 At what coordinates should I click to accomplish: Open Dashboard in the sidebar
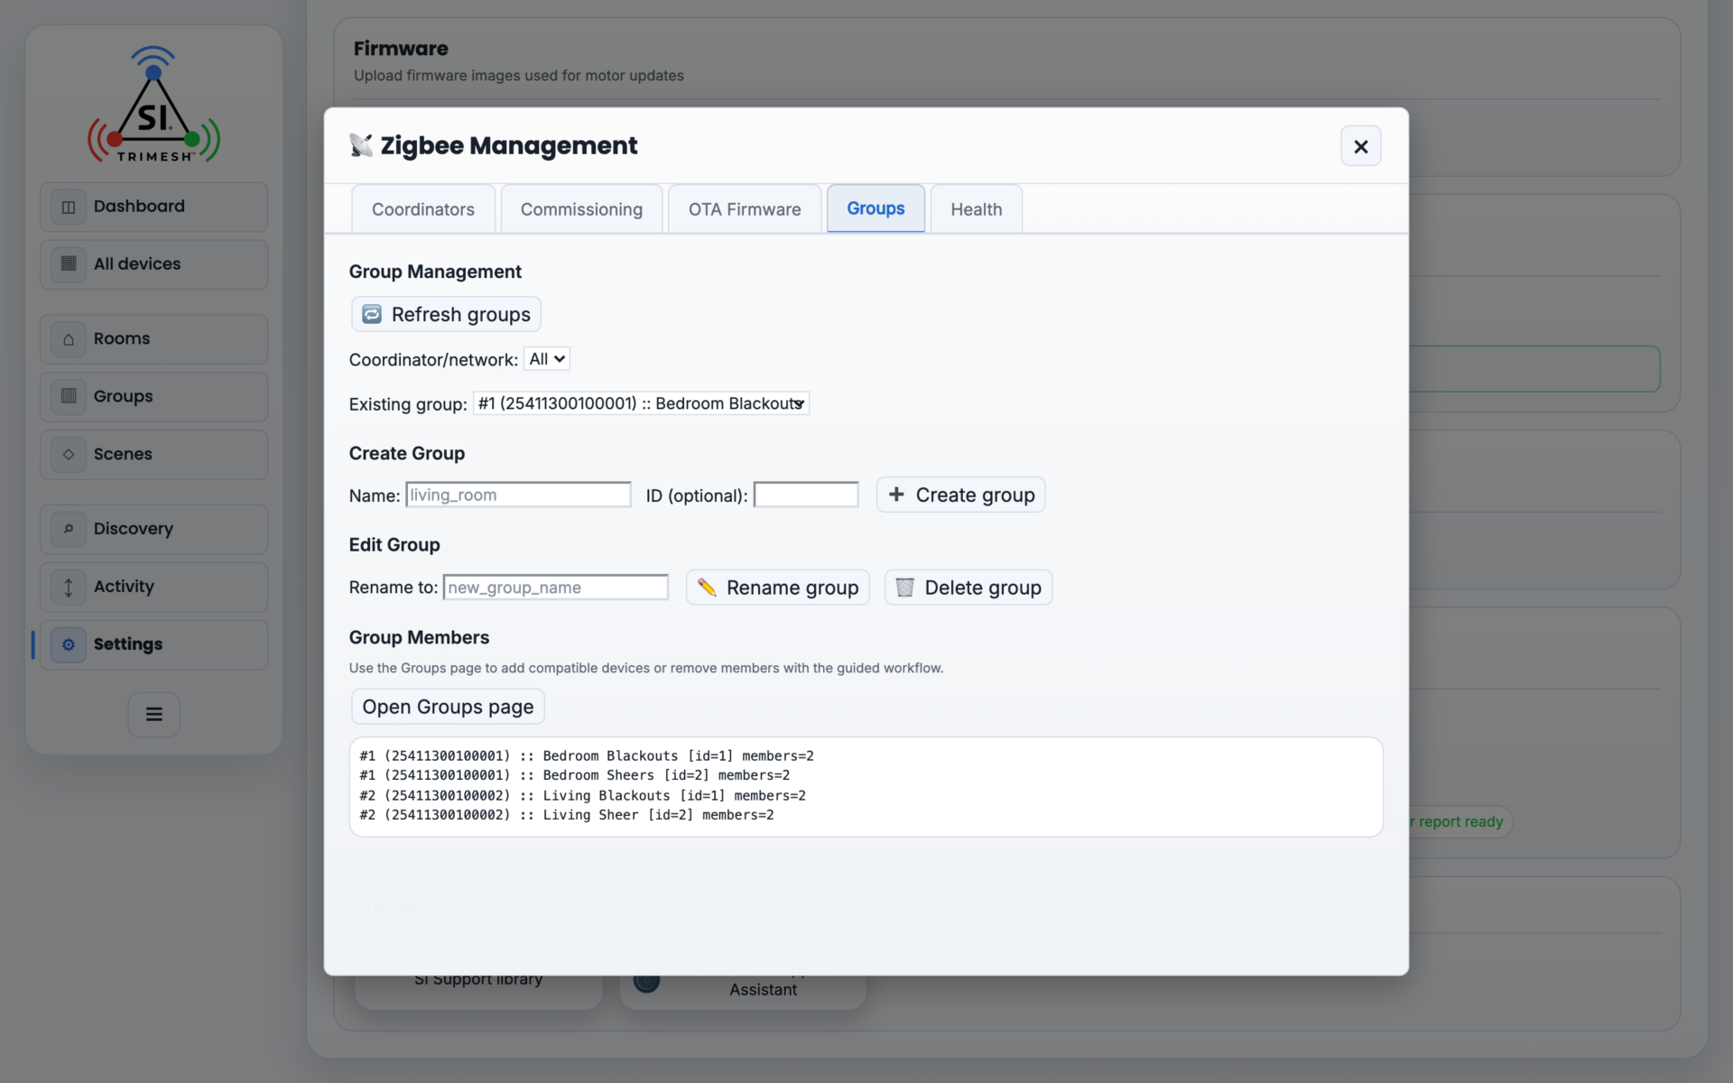point(154,207)
